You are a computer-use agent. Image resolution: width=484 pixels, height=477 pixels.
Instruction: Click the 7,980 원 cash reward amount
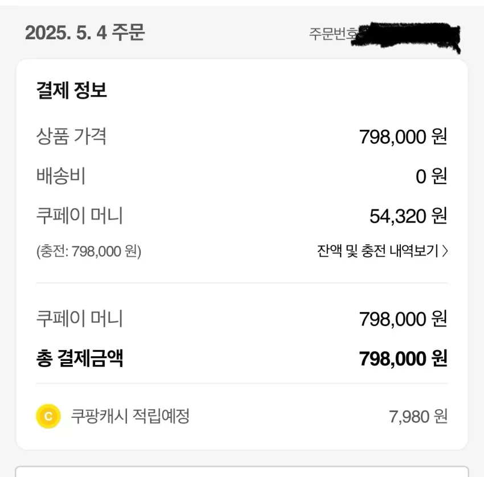tap(419, 417)
